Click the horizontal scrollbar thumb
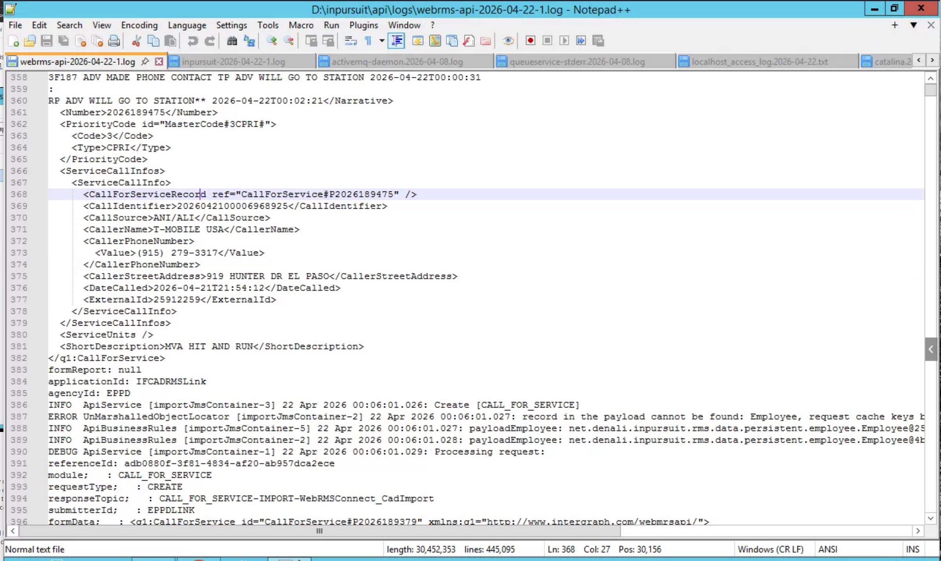Image resolution: width=941 pixels, height=561 pixels. pos(319,531)
